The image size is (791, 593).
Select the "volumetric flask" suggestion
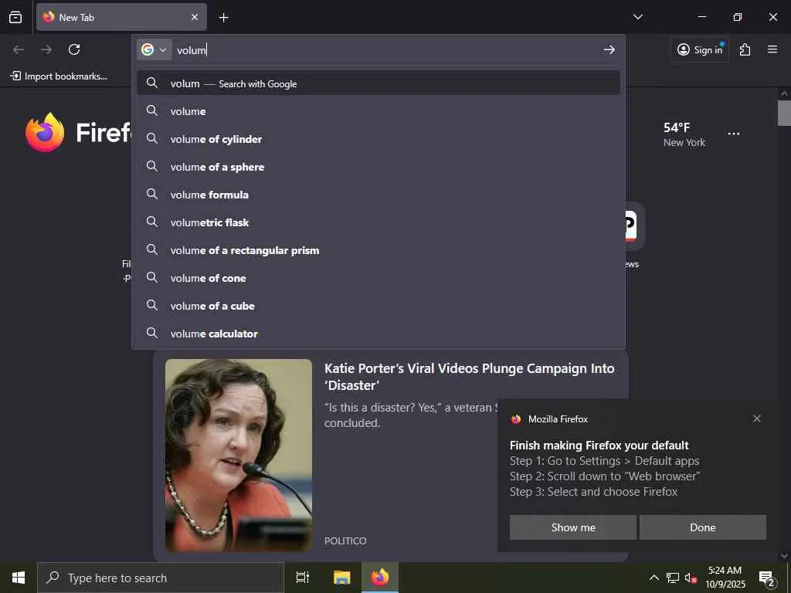pos(379,222)
